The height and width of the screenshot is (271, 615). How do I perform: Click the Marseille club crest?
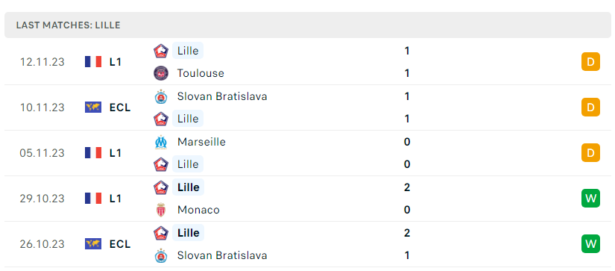[x=161, y=142]
